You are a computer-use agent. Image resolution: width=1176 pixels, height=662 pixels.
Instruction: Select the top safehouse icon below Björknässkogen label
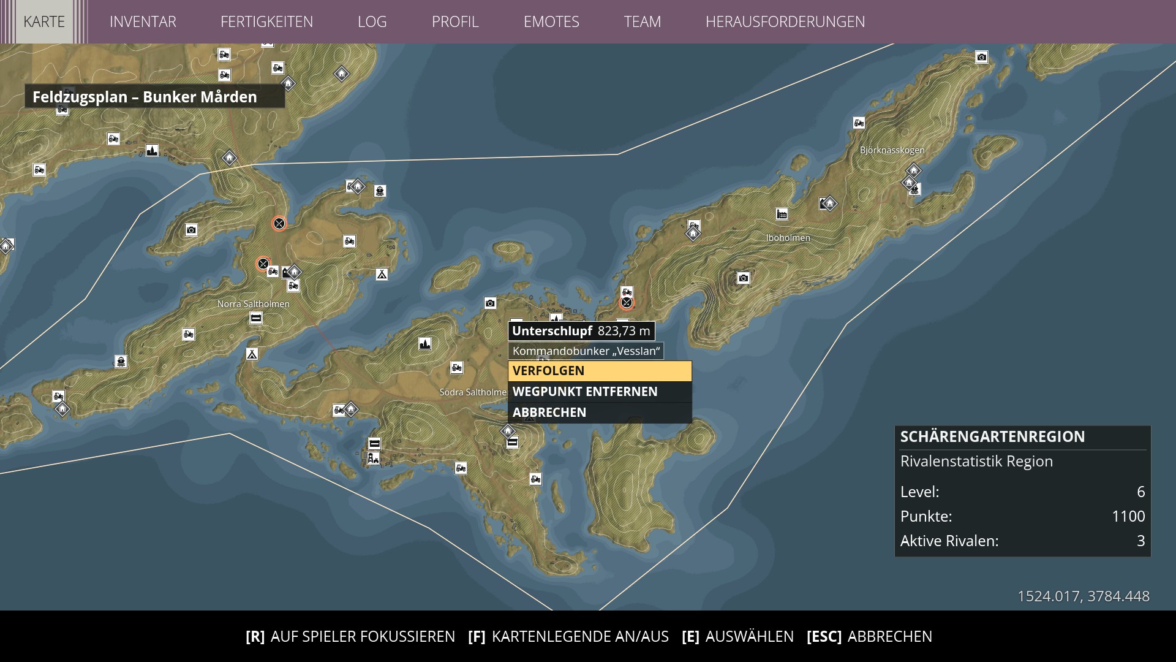[x=913, y=170]
